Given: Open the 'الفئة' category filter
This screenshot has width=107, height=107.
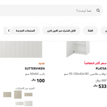Looking at the screenshot, I should point(90,31).
